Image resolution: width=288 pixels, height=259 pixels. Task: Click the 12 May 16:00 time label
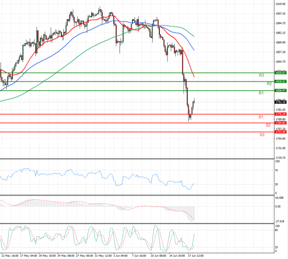10,256
